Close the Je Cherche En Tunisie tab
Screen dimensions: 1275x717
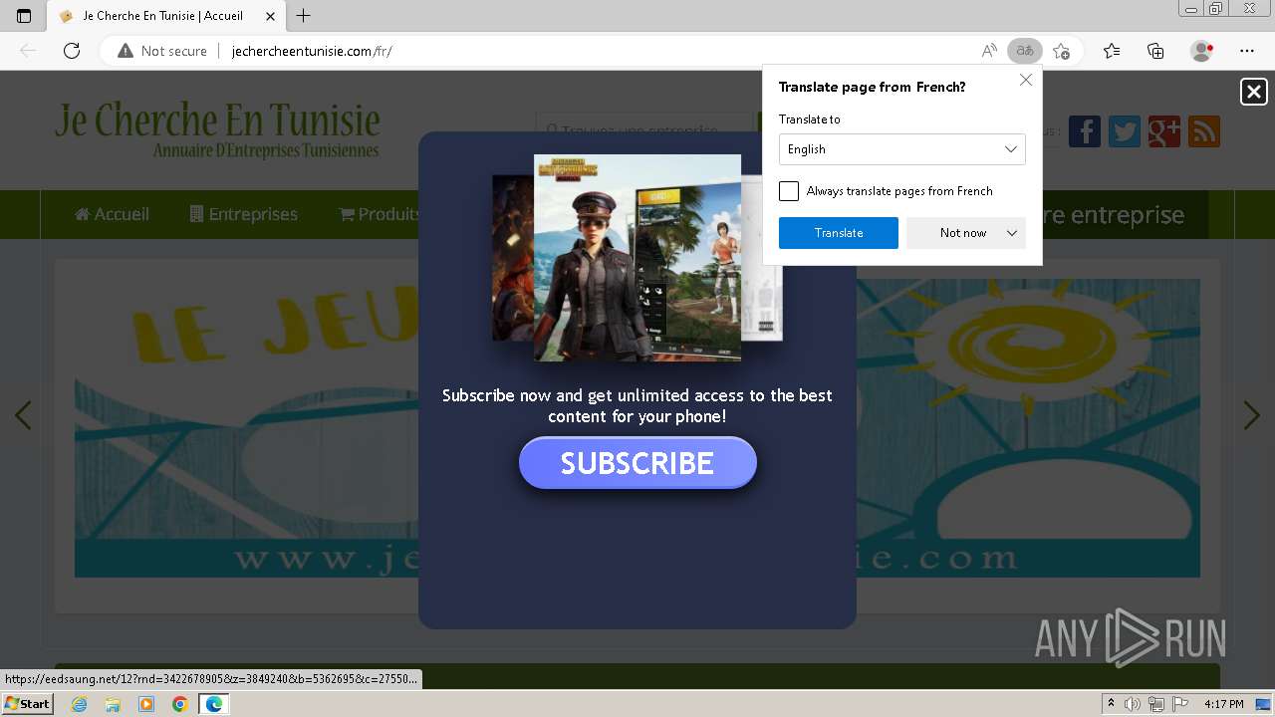(270, 16)
